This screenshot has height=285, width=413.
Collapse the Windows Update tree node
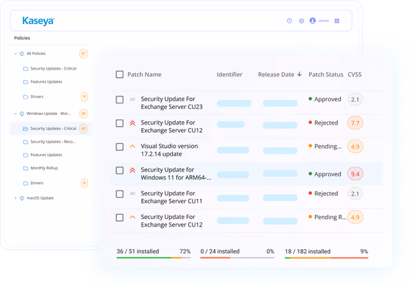coord(15,114)
